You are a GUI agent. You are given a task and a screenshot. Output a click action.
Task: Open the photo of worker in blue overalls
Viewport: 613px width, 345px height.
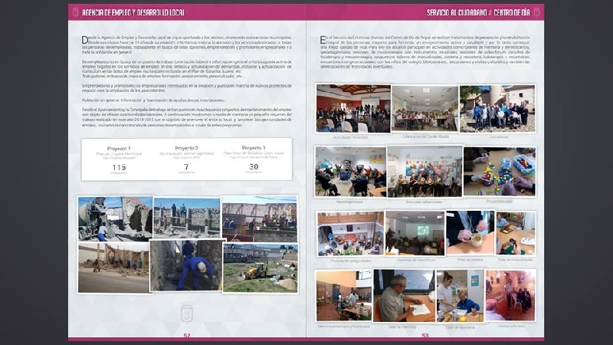tap(186, 265)
